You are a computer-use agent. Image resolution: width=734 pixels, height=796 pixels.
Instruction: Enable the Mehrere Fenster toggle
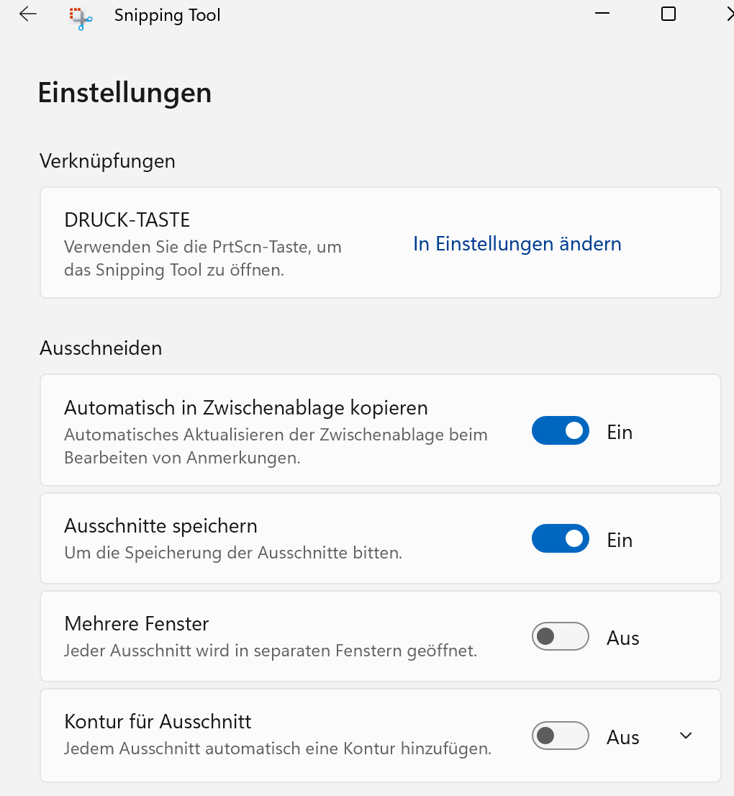click(x=560, y=637)
